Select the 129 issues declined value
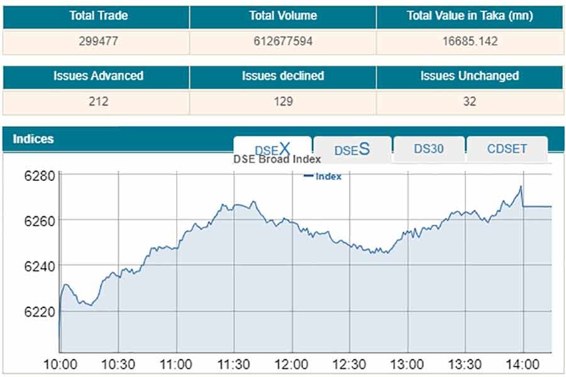The width and height of the screenshot is (566, 377). (283, 102)
